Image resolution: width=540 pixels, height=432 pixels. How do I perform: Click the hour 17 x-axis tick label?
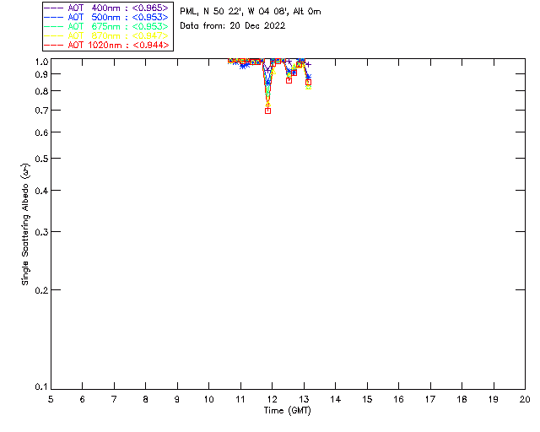coord(430,399)
